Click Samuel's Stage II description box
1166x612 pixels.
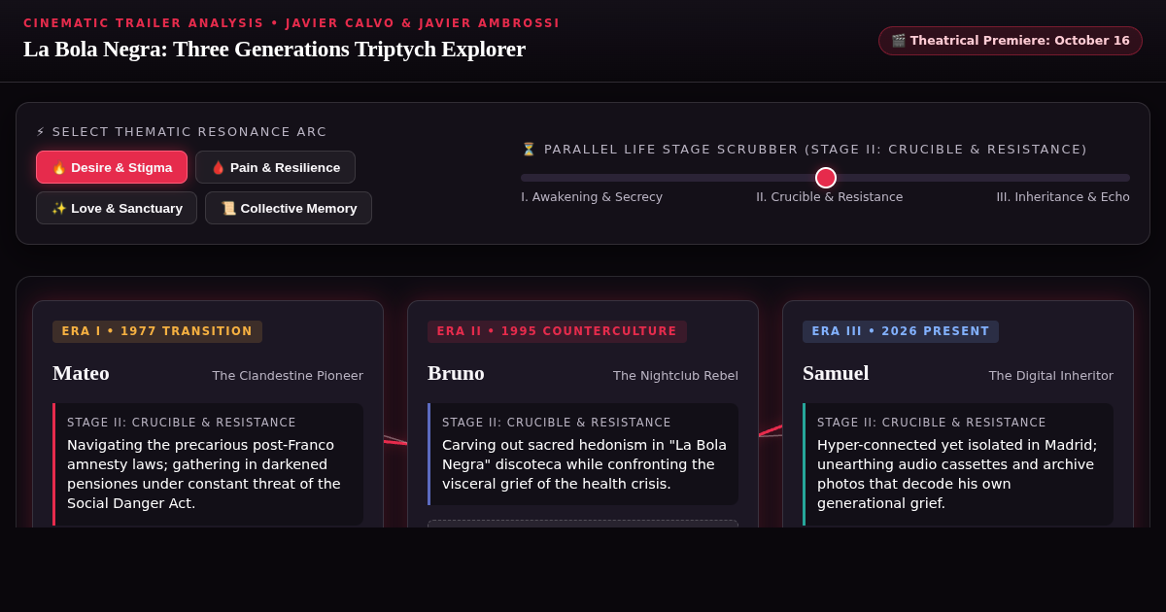(x=958, y=464)
